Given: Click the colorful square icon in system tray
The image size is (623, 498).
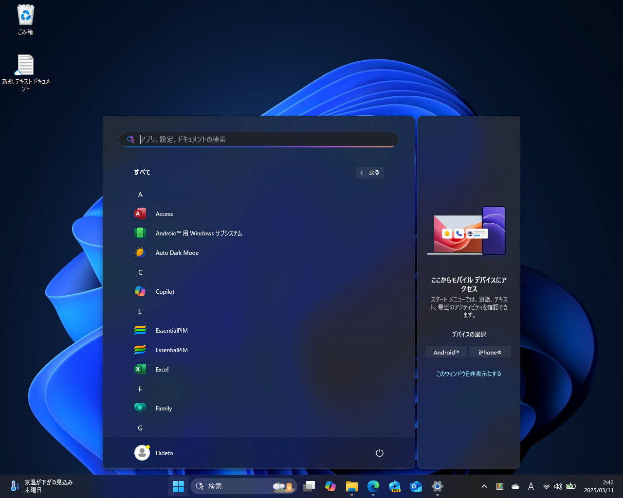Looking at the screenshot, I should 499,486.
